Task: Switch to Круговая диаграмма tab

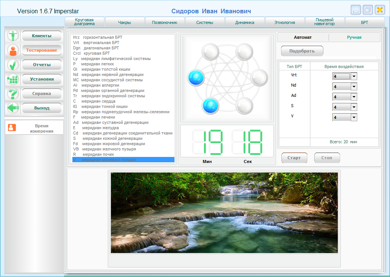Action: tap(84, 22)
